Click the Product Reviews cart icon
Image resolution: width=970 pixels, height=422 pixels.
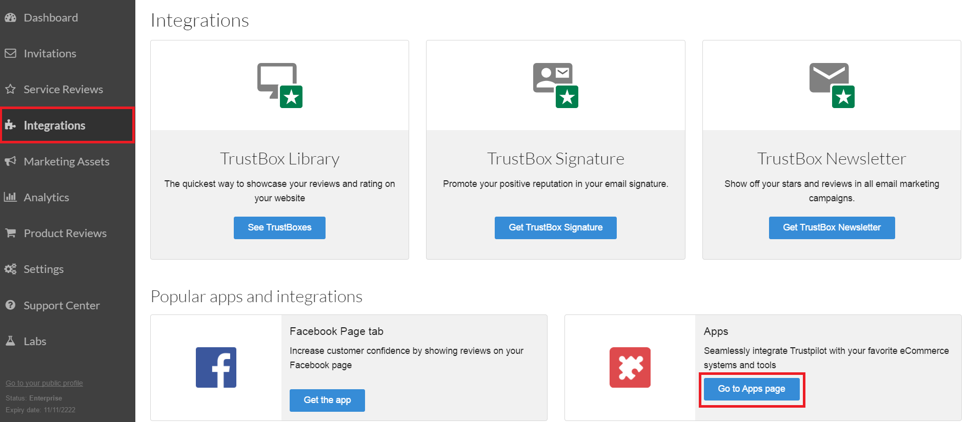point(10,233)
